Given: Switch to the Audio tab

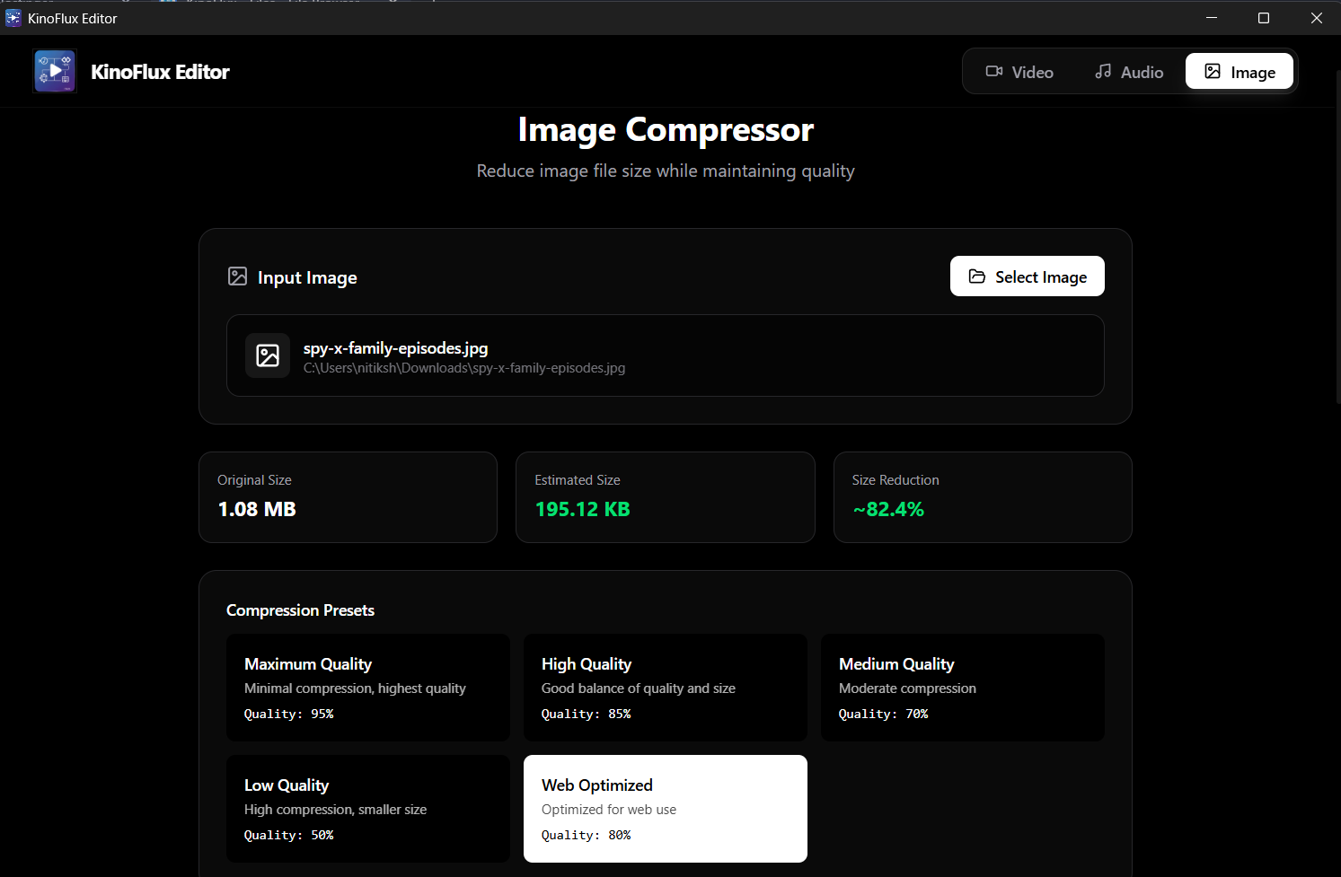Looking at the screenshot, I should (x=1129, y=72).
